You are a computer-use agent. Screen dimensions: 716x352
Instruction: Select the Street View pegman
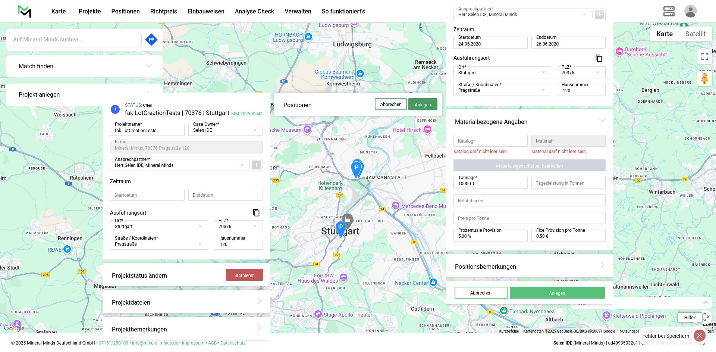(x=704, y=79)
